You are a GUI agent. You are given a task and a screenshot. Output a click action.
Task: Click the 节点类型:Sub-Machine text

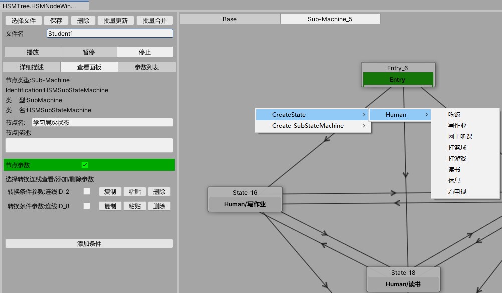(x=38, y=80)
